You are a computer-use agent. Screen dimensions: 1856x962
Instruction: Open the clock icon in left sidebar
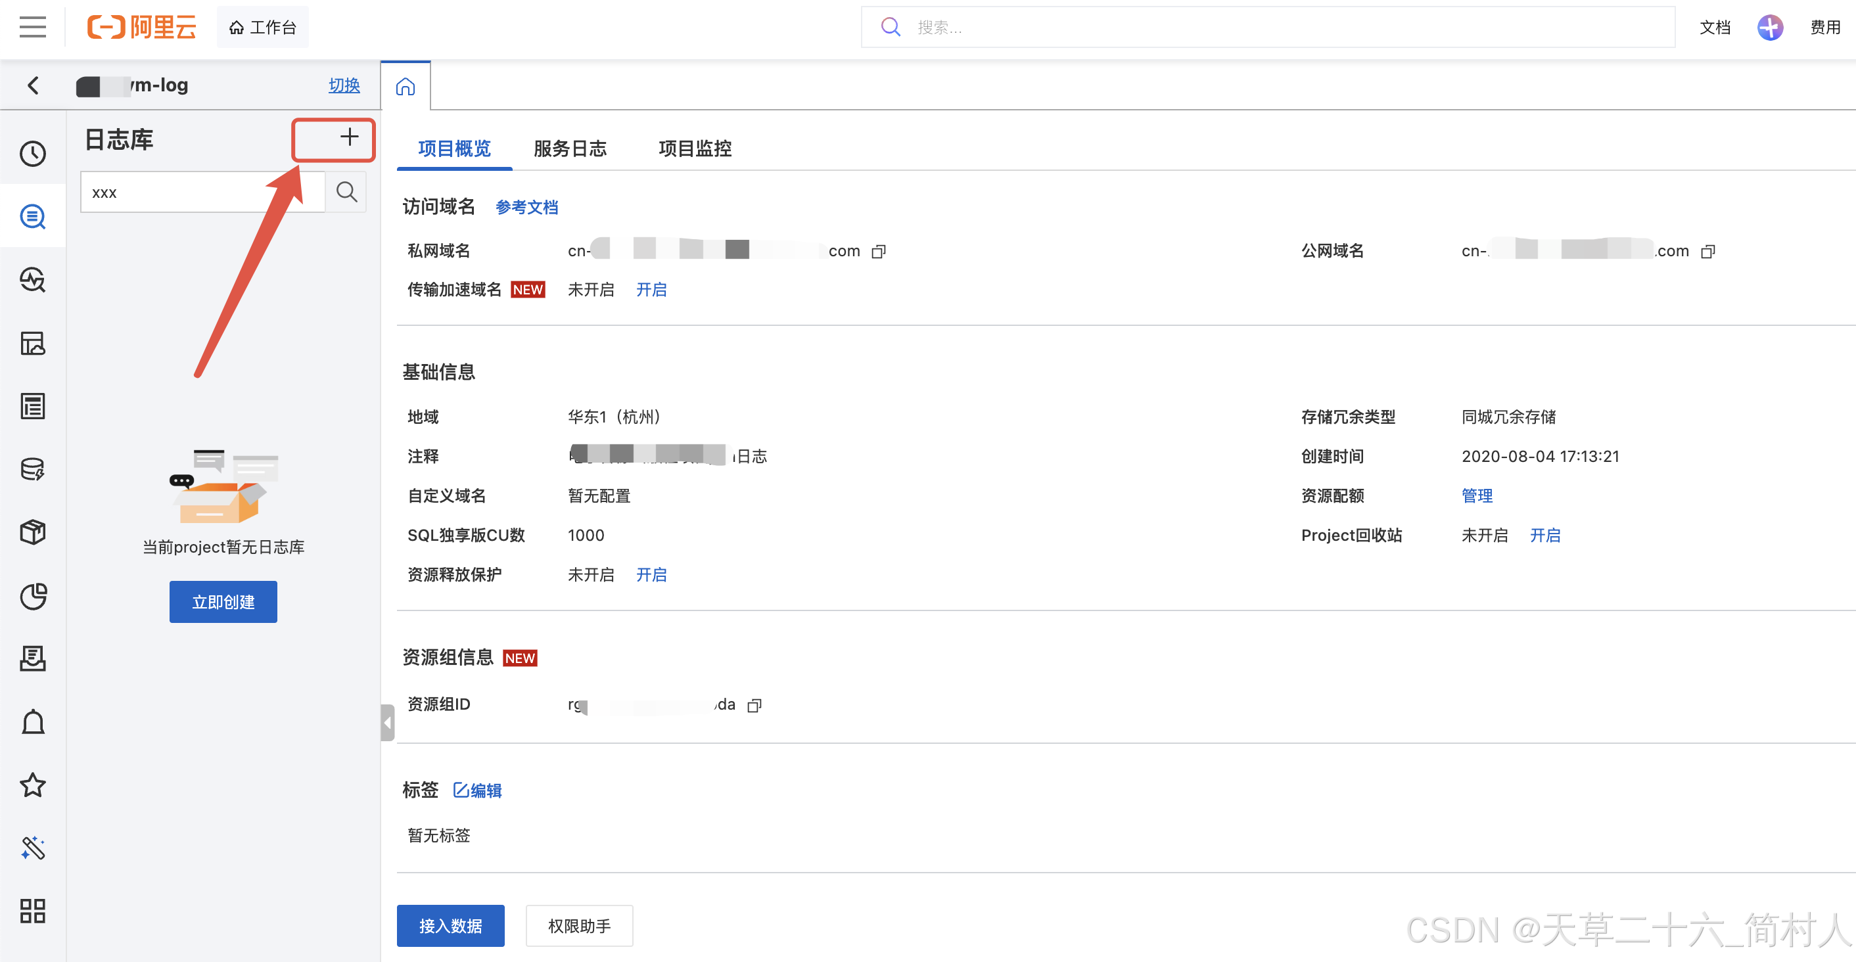[32, 154]
